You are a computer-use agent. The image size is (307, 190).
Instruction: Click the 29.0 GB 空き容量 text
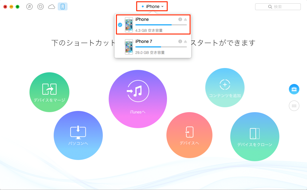(x=150, y=53)
